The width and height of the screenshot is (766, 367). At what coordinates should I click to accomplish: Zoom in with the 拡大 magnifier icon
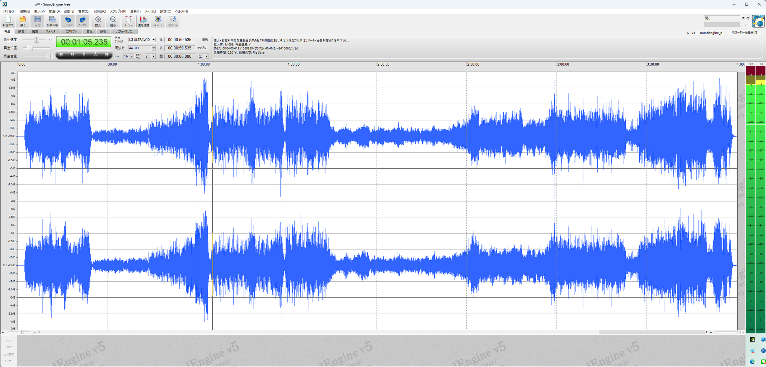pyautogui.click(x=98, y=21)
